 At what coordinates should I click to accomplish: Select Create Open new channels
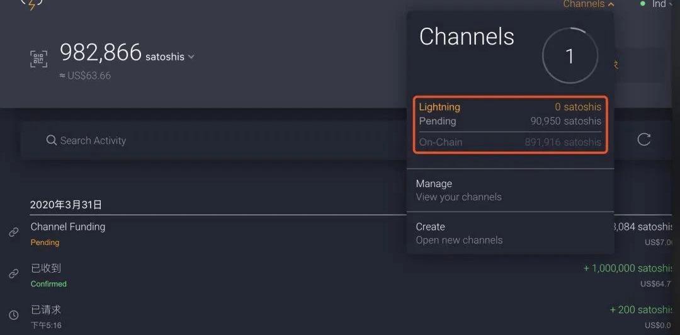pos(510,233)
